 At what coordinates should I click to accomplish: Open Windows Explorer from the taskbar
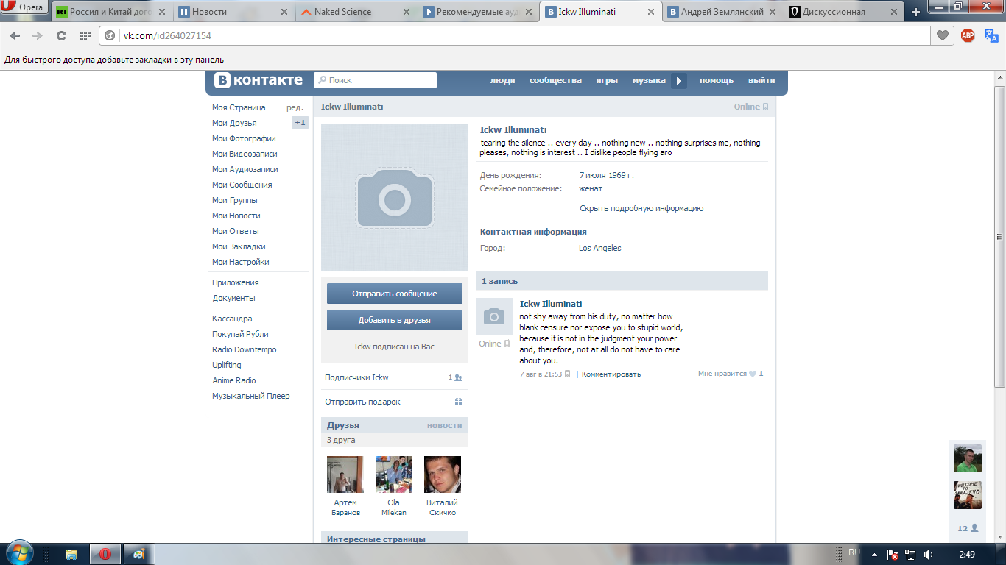click(71, 554)
